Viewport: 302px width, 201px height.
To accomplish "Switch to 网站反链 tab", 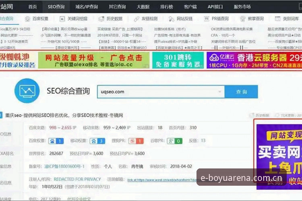I will point(184,18).
